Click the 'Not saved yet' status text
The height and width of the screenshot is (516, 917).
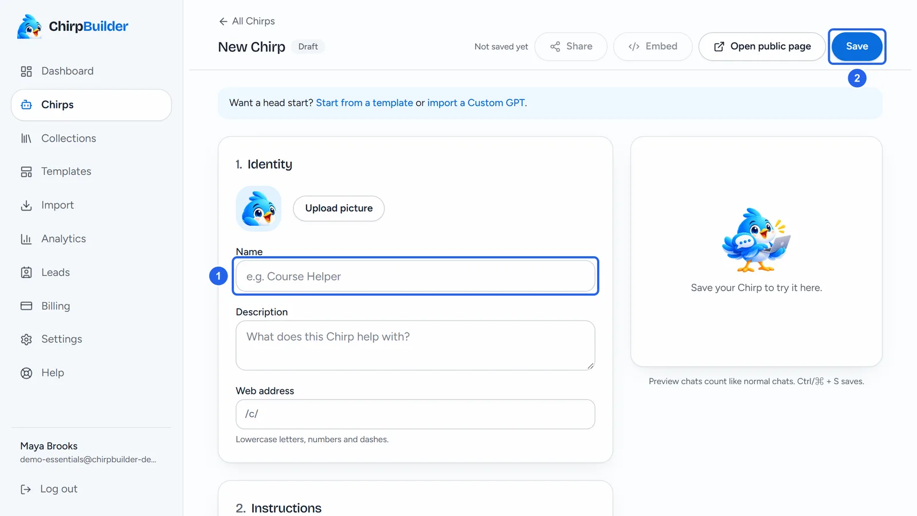tap(501, 46)
